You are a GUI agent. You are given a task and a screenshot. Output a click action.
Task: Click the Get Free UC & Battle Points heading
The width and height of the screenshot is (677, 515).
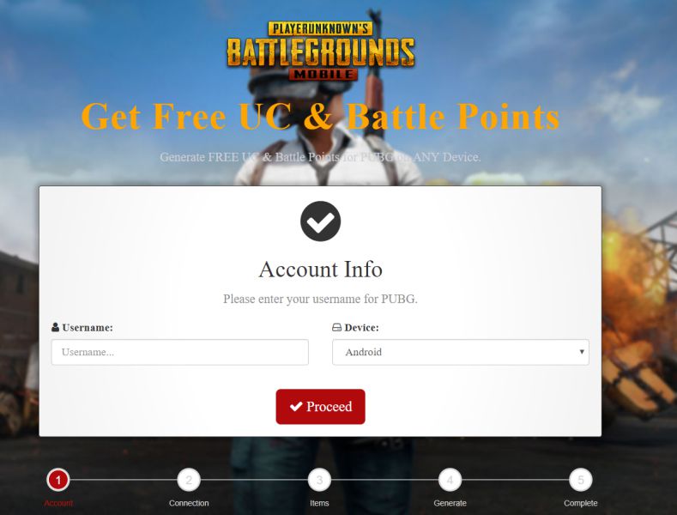pyautogui.click(x=320, y=116)
